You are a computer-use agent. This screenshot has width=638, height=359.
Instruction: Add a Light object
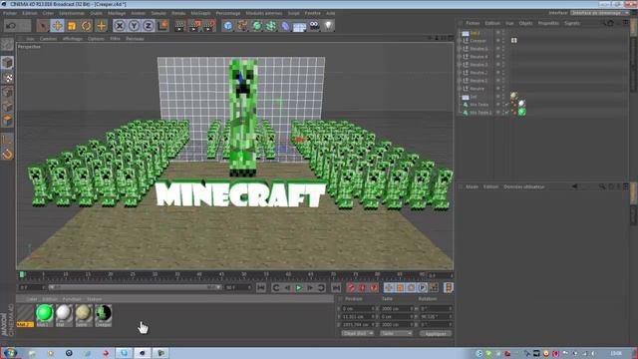(x=328, y=26)
